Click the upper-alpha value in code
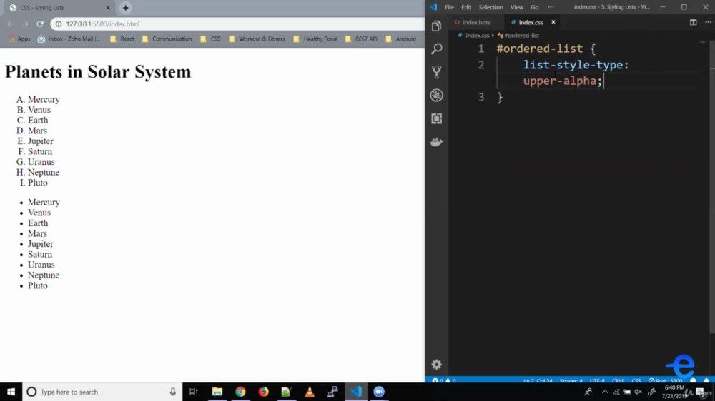715x401 pixels. click(560, 81)
